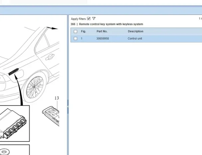Collapse the diagram panel using splitter handle
This screenshot has width=202, height=155.
pyautogui.click(x=68, y=106)
